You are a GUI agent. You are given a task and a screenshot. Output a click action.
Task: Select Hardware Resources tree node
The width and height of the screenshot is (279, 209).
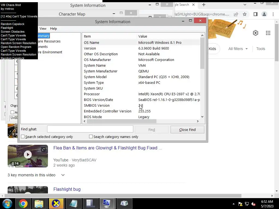[x=49, y=41]
